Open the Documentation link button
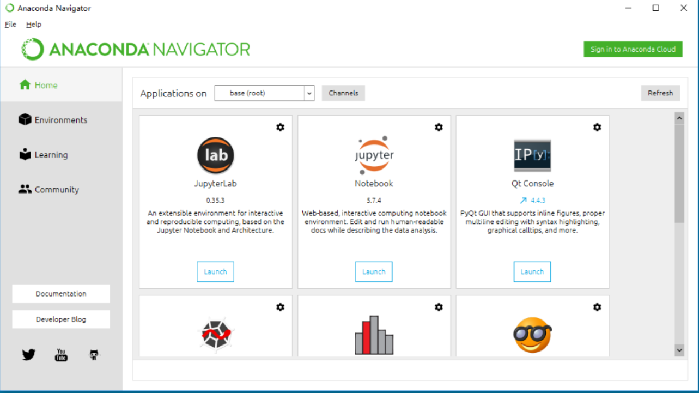 [x=61, y=293]
